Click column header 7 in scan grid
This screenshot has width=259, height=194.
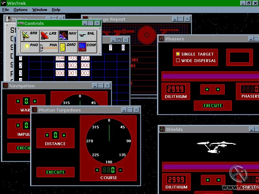(x=110, y=48)
